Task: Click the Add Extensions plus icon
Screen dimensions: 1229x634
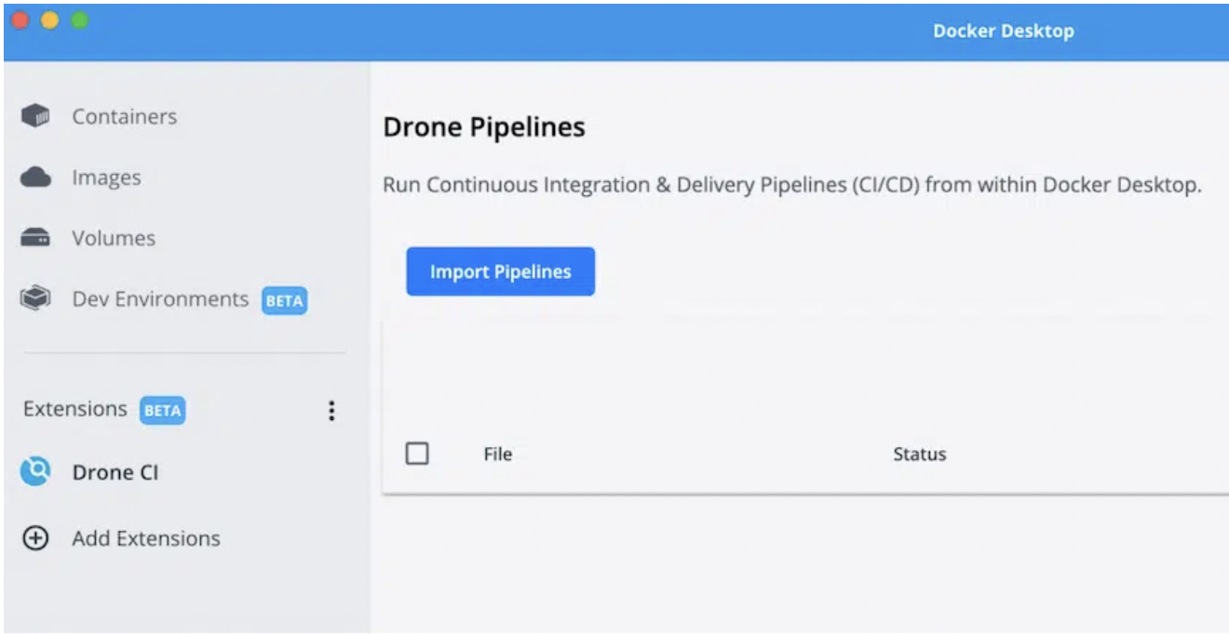Action: pyautogui.click(x=35, y=539)
